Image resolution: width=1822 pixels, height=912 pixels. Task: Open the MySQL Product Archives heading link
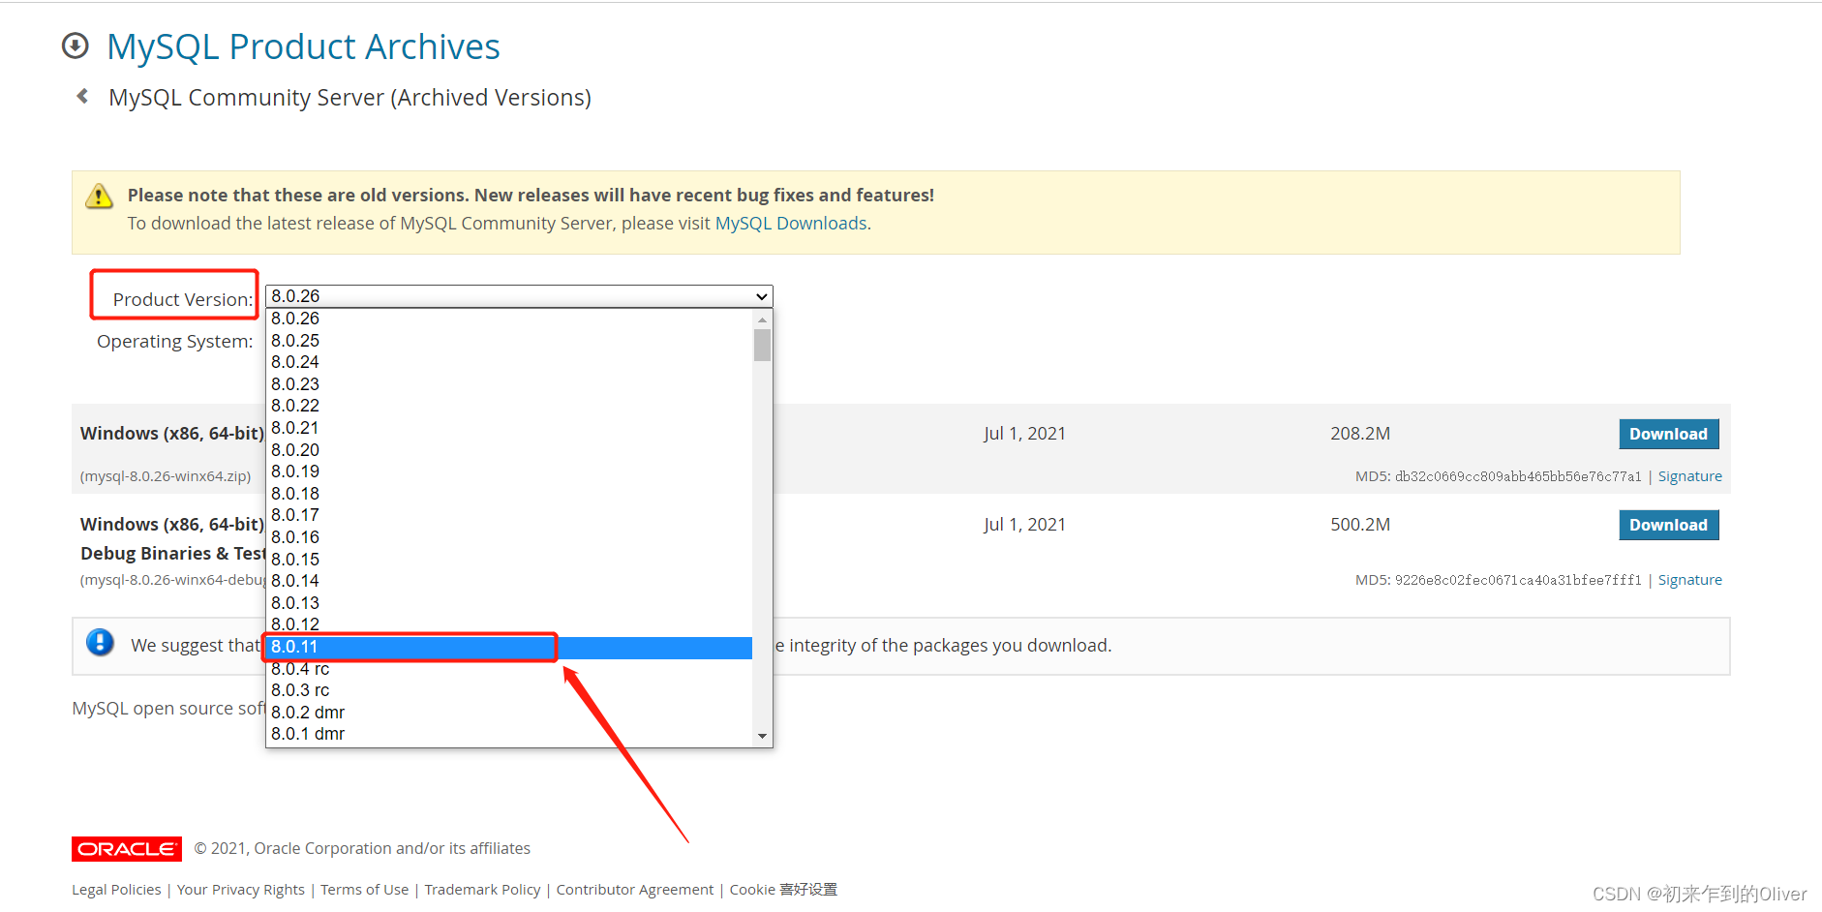pos(303,46)
